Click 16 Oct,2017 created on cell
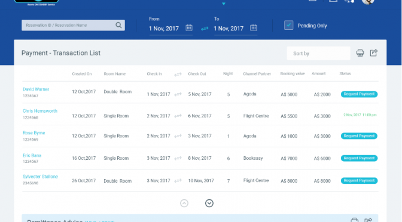This screenshot has width=402, height=222. pyautogui.click(x=84, y=158)
